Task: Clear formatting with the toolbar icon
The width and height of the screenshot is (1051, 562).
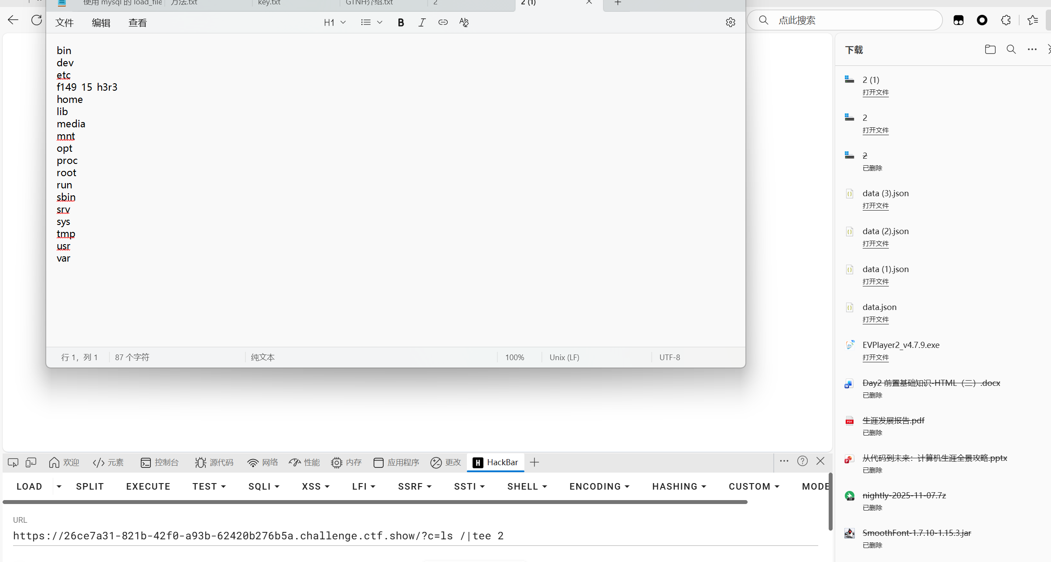Action: pos(464,23)
